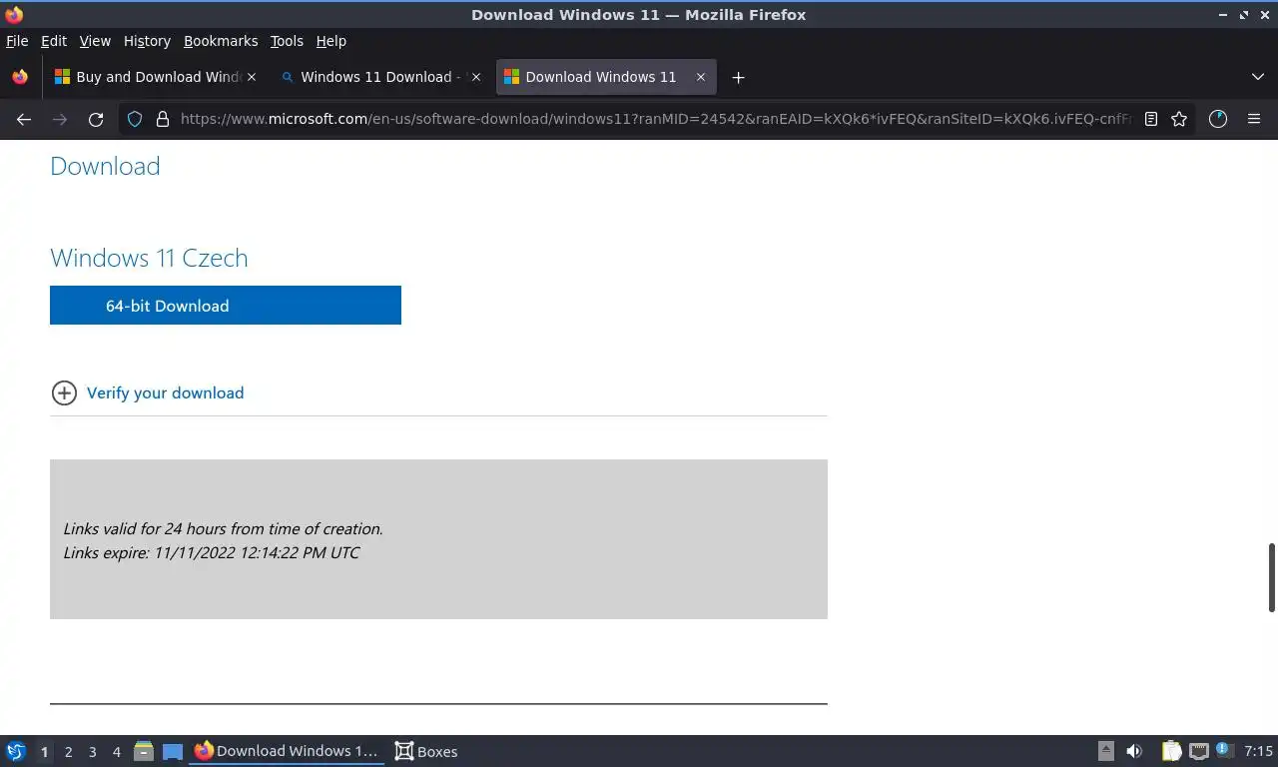The height and width of the screenshot is (767, 1278).
Task: Click the 'Download' section heading
Action: [105, 166]
